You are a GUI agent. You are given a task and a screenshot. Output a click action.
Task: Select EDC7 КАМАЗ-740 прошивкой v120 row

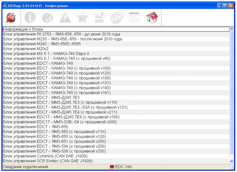(x=116, y=73)
